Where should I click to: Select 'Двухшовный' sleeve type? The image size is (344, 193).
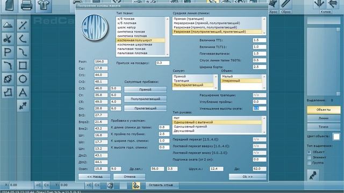pos(217,131)
